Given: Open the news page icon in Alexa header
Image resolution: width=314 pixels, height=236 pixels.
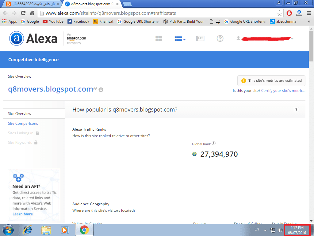Looking at the screenshot, I should (x=200, y=38).
